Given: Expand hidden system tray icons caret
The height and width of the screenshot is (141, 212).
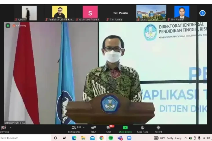Looking at the screenshot, I should [186, 138].
